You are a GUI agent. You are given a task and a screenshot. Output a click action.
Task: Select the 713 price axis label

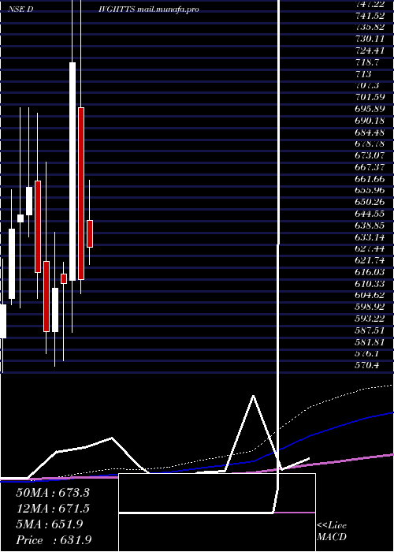pos(363,74)
